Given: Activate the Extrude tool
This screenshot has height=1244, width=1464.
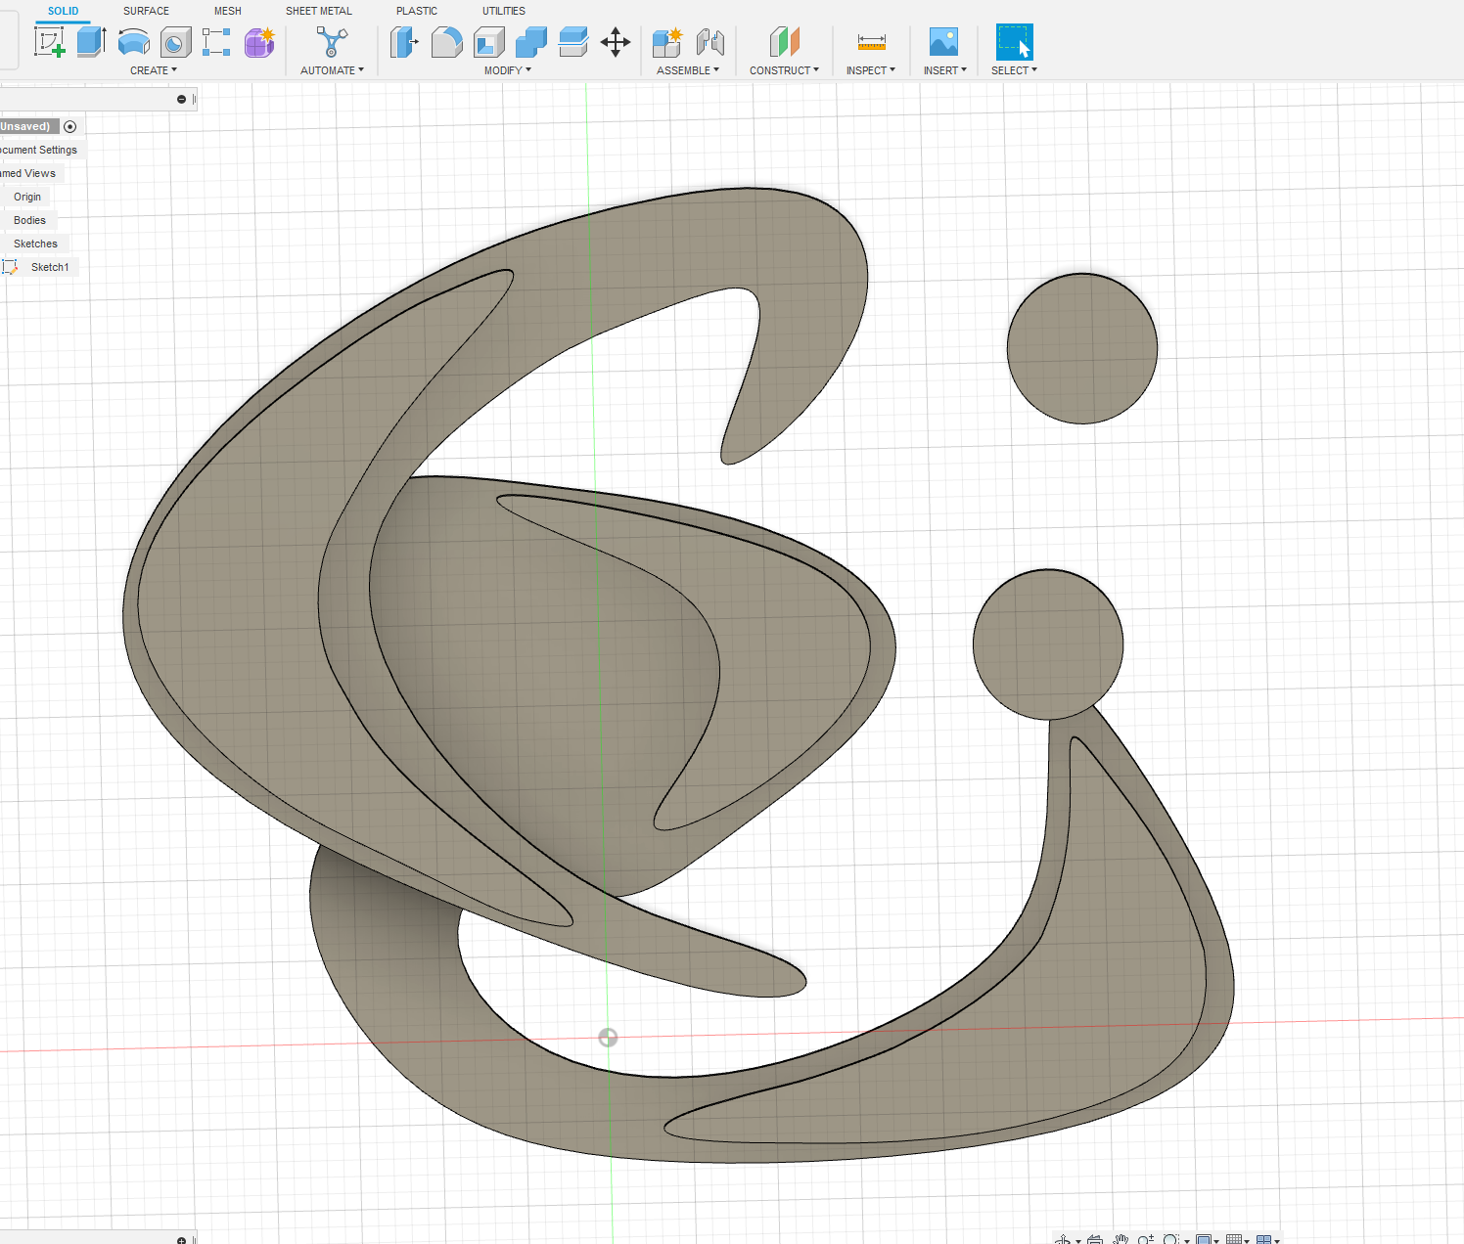Looking at the screenshot, I should point(91,41).
